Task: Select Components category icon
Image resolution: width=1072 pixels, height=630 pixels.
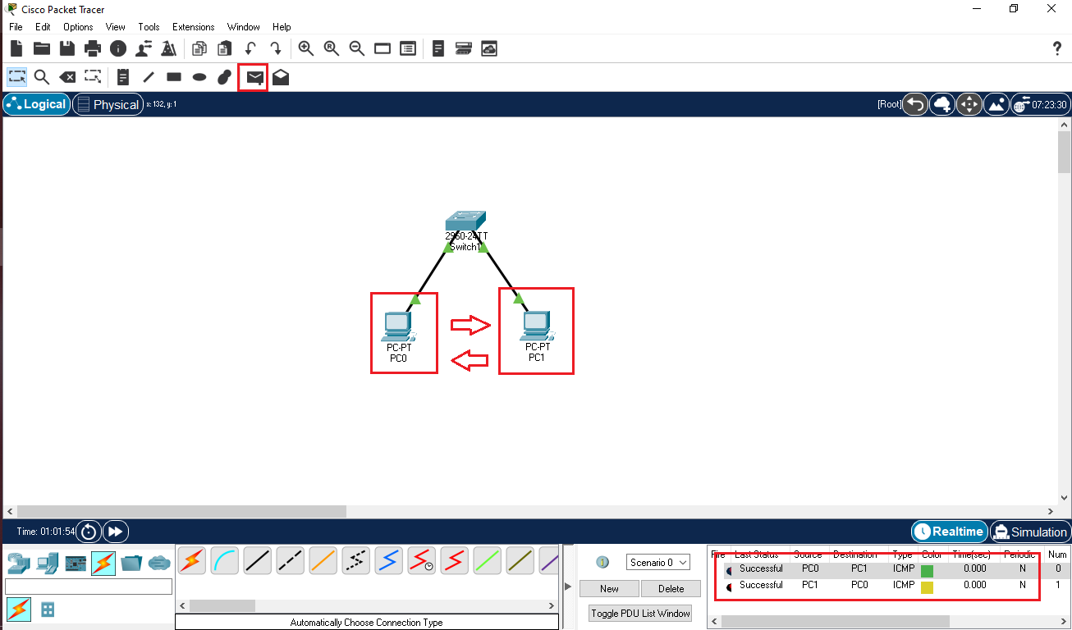Action: 76,563
